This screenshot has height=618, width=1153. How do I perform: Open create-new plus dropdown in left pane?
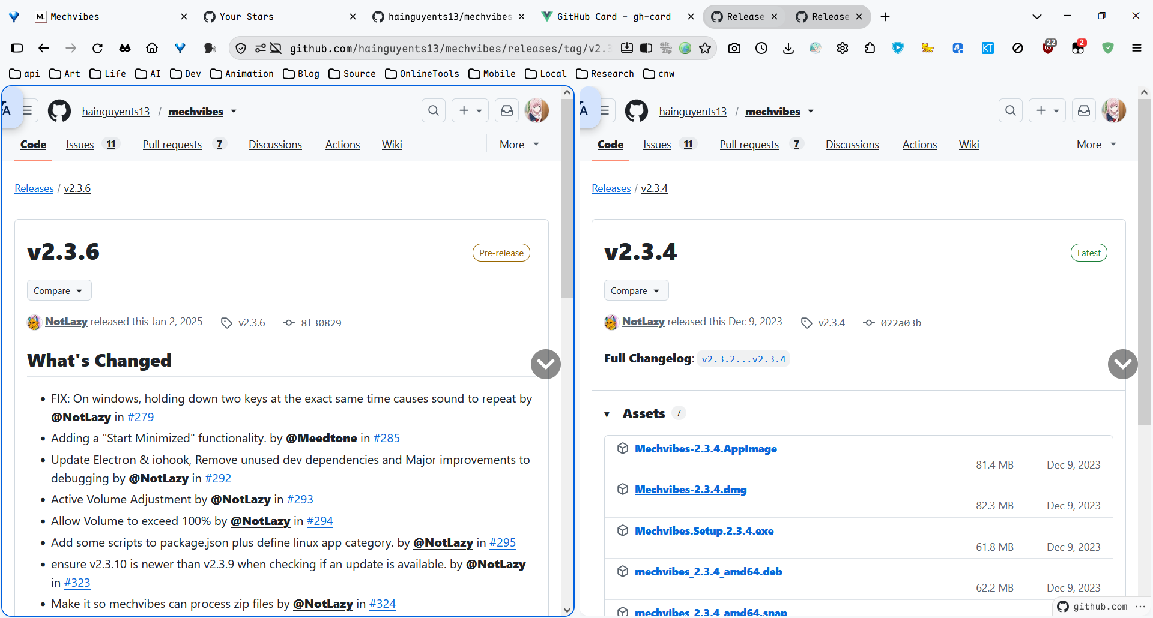(470, 110)
